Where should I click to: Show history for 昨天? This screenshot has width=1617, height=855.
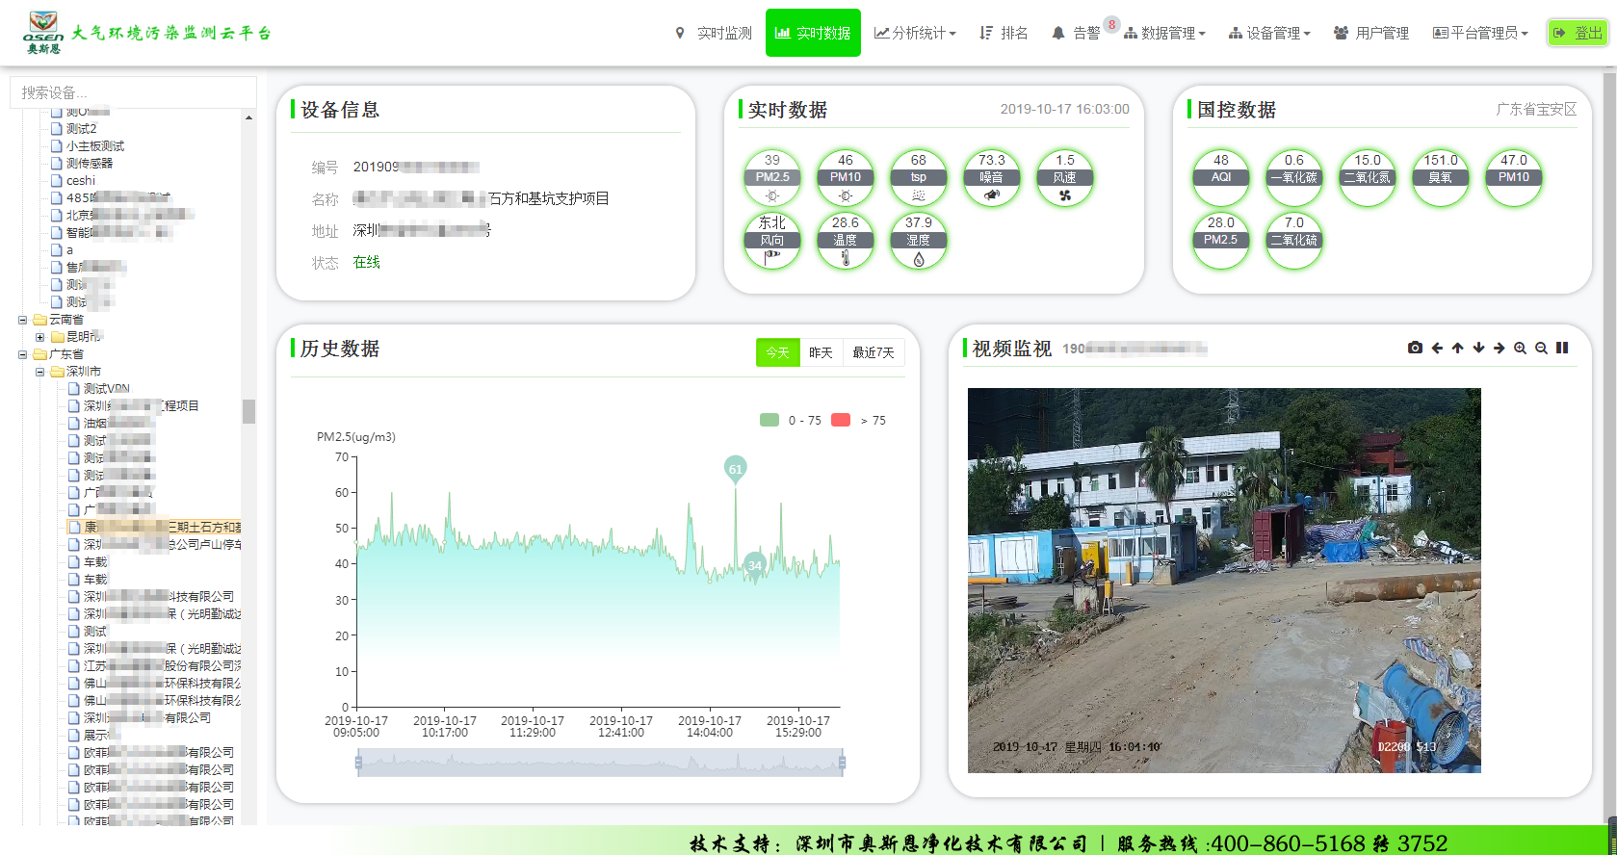[821, 352]
